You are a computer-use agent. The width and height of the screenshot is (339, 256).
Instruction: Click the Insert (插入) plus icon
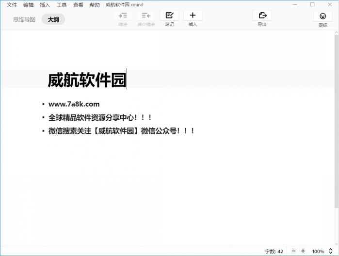(x=193, y=16)
